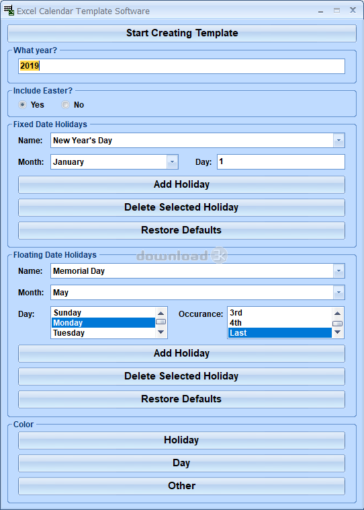Select Yes for Include Easter
This screenshot has height=510, width=364.
pyautogui.click(x=22, y=105)
